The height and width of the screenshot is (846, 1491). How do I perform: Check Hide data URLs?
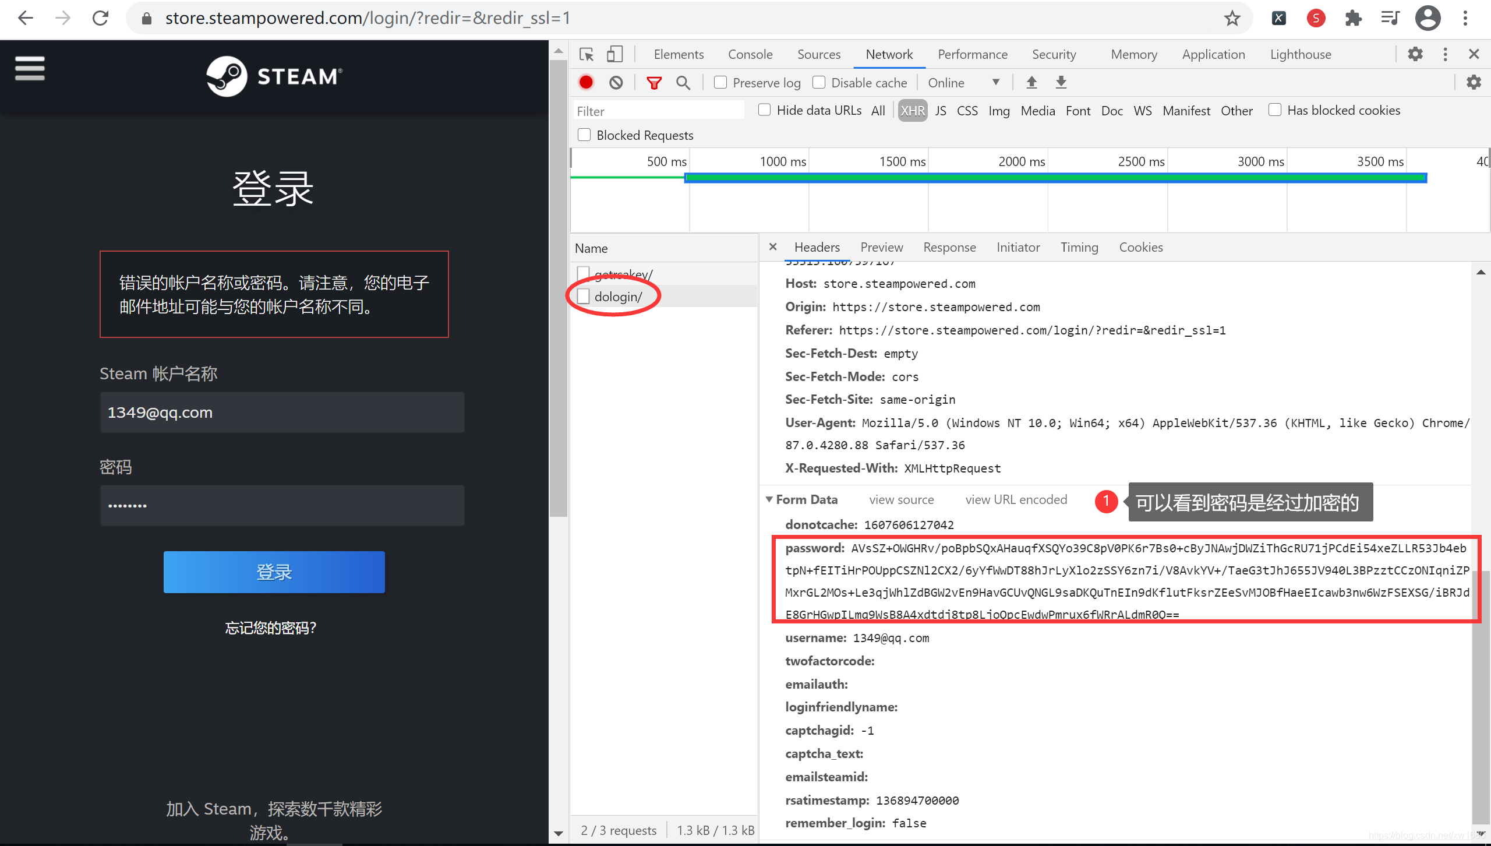click(x=765, y=110)
